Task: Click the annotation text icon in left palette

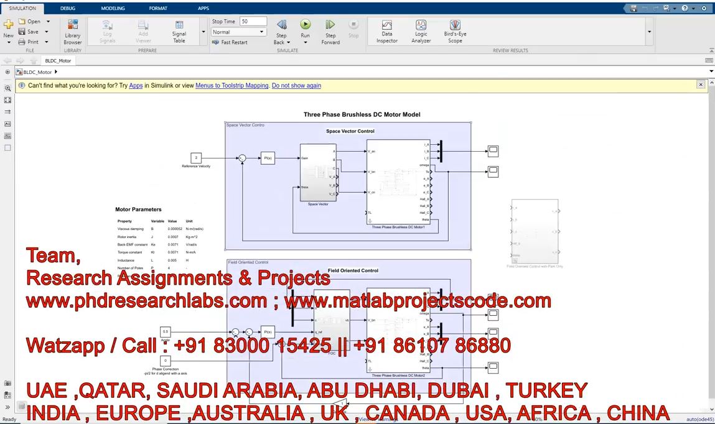Action: 7,124
